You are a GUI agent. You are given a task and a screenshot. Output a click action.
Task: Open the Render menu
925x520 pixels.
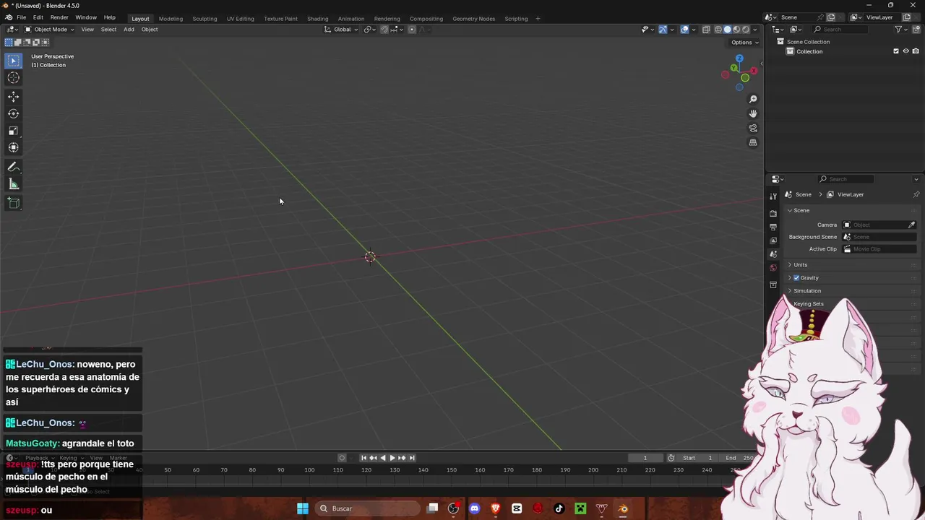click(59, 17)
